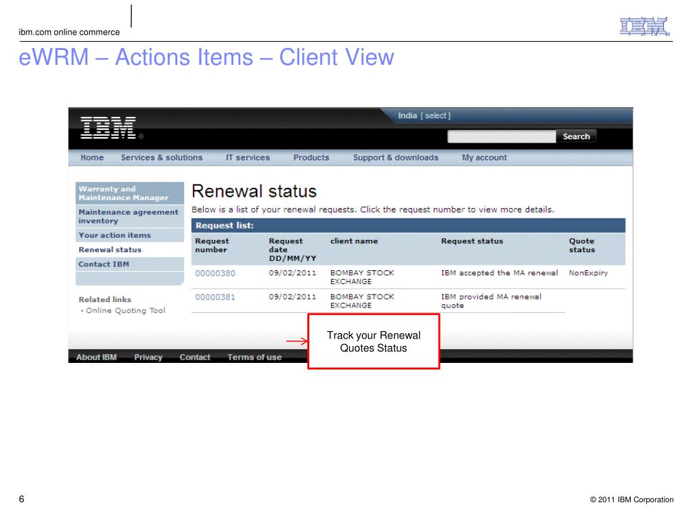
Task: Open About IBM footer link
Action: click(96, 357)
